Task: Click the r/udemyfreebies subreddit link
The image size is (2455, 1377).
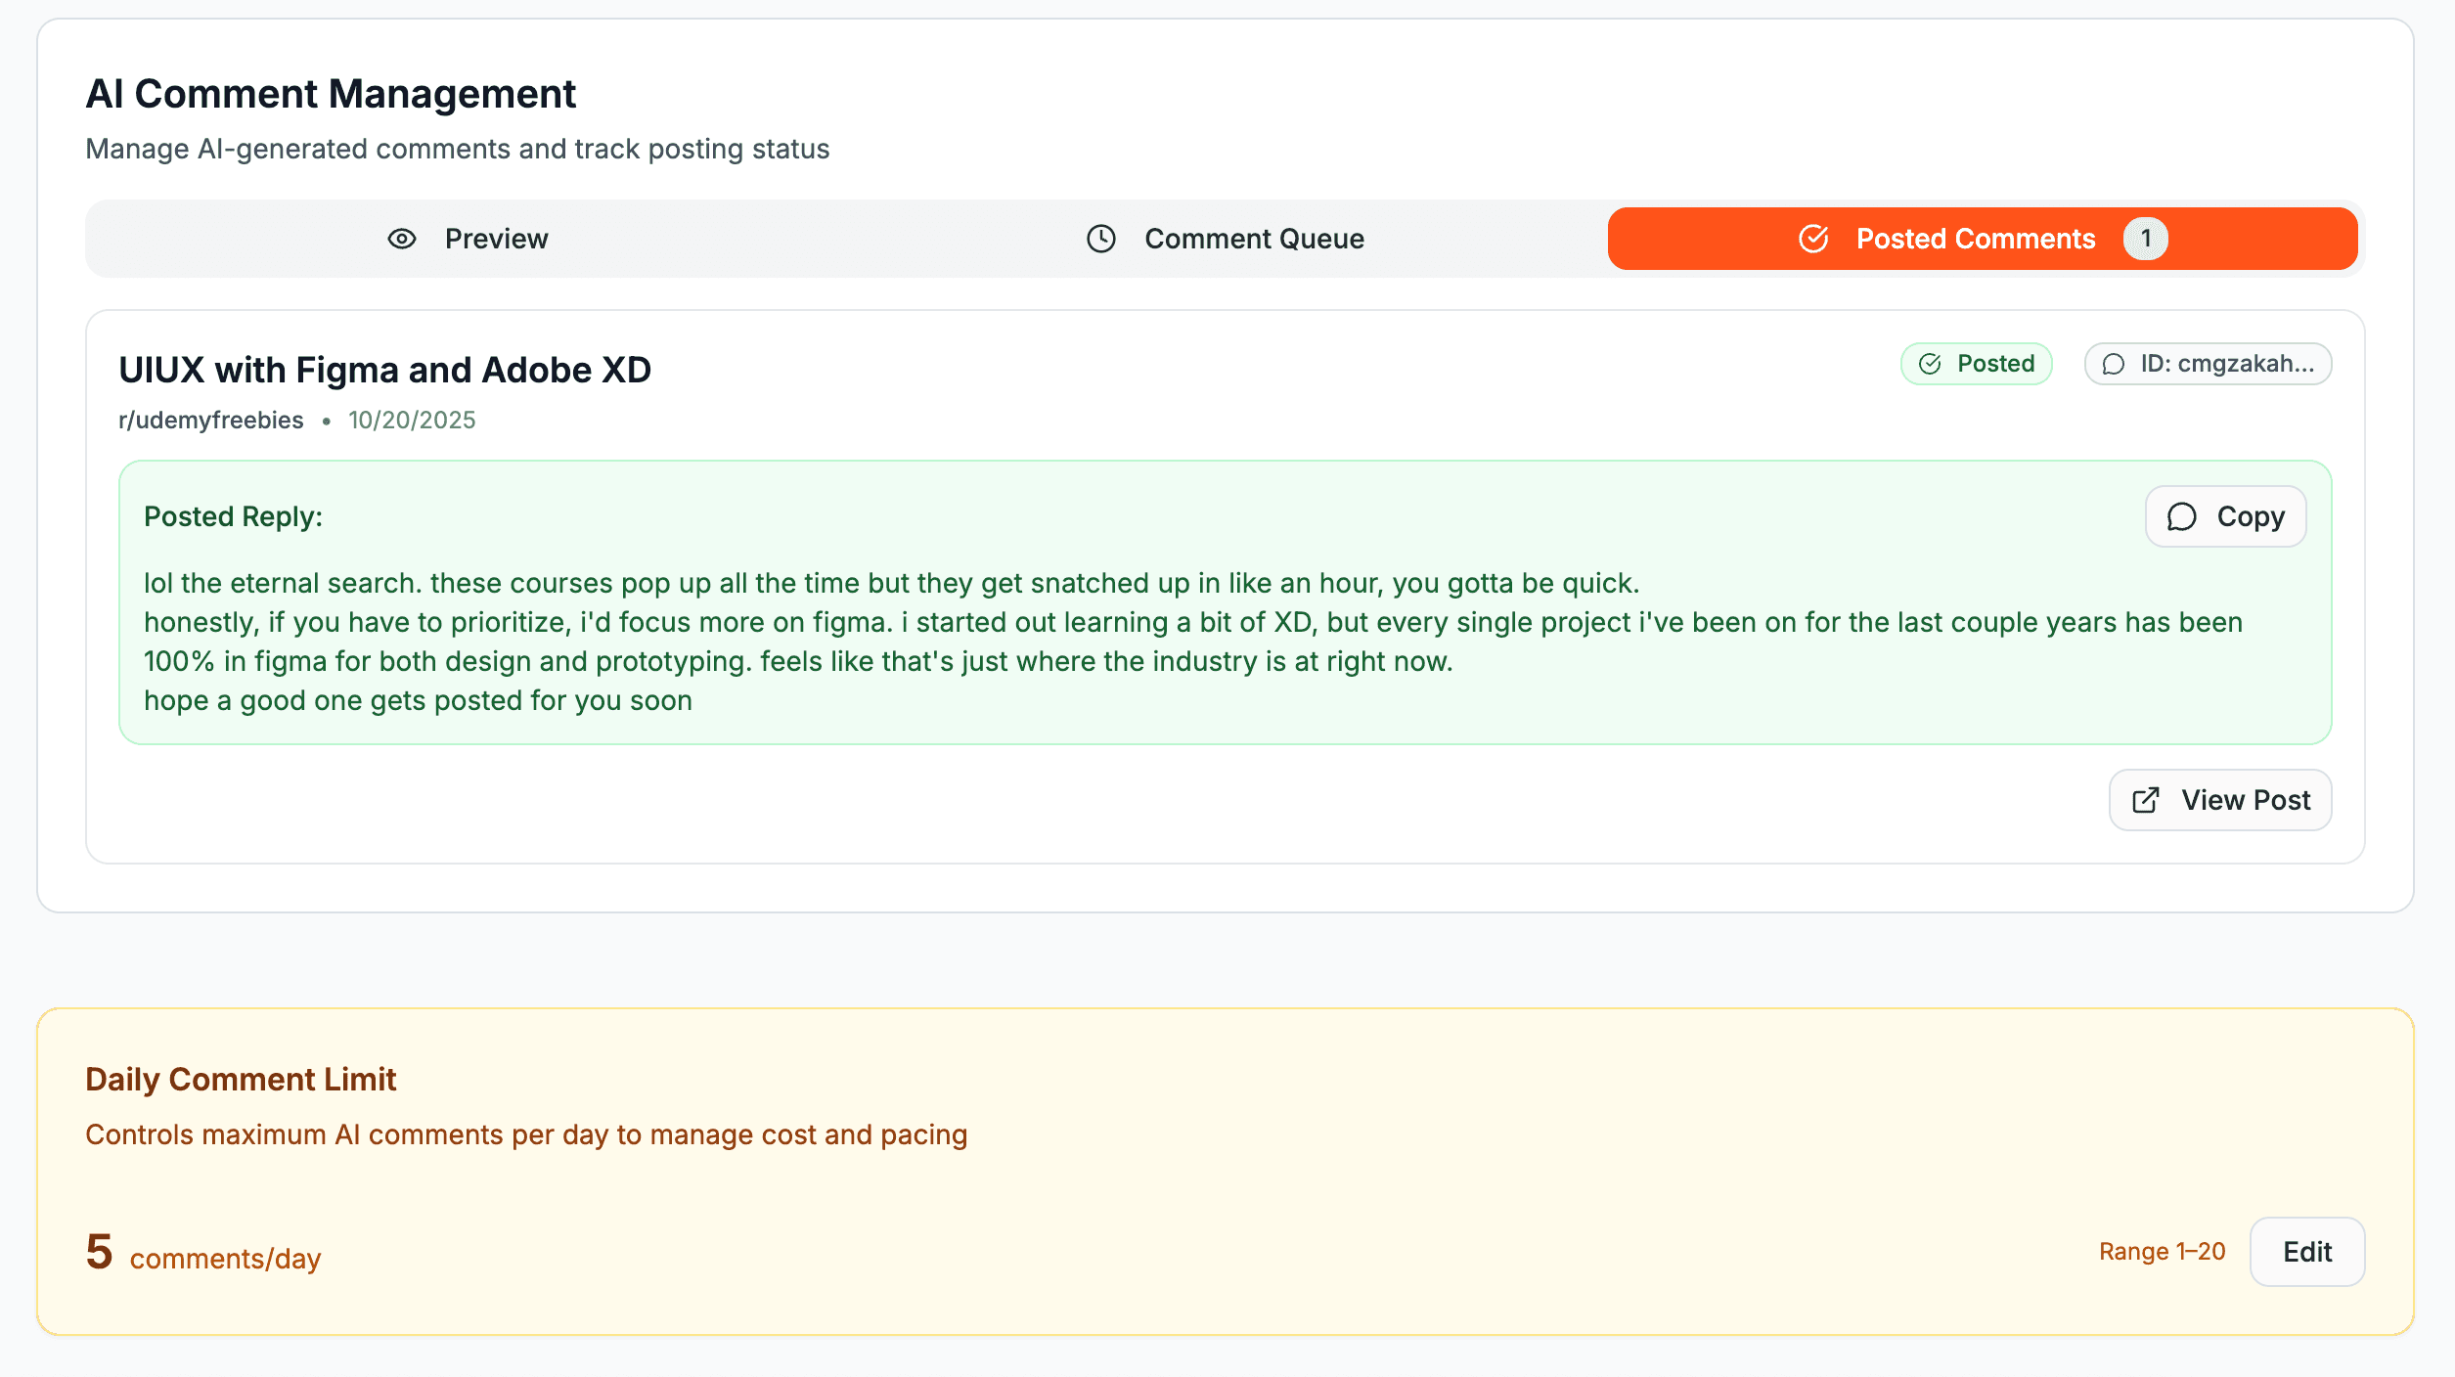Action: [209, 420]
